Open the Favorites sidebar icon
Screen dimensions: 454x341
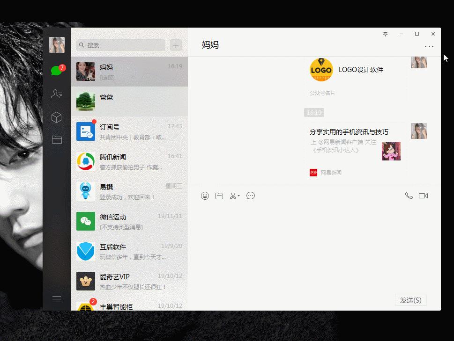pos(57,117)
